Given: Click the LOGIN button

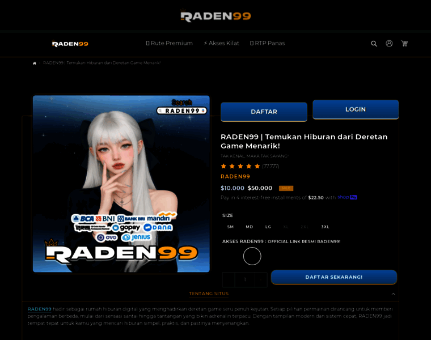Looking at the screenshot, I should 356,109.
